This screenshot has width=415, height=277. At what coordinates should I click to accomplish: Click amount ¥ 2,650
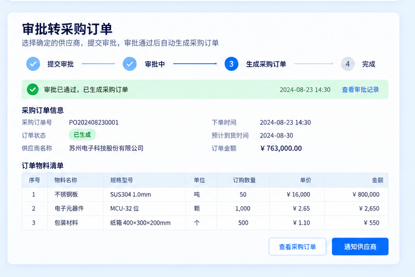369,209
